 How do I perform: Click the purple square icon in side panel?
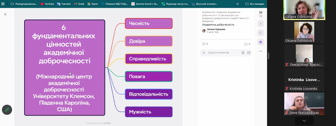click(261, 42)
